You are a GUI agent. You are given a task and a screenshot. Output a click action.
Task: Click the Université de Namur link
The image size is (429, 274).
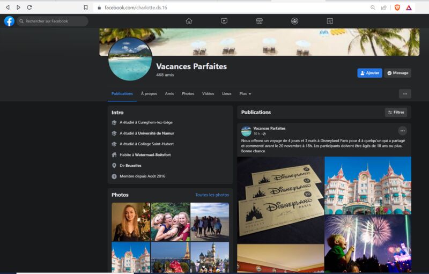pos(156,133)
